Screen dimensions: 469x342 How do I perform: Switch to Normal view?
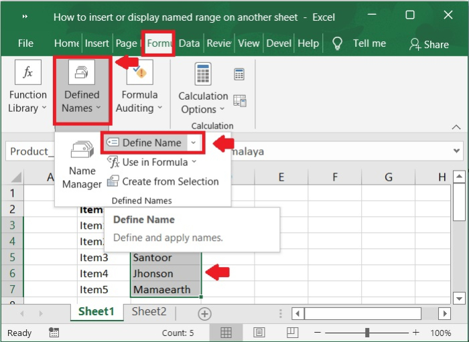(x=226, y=333)
